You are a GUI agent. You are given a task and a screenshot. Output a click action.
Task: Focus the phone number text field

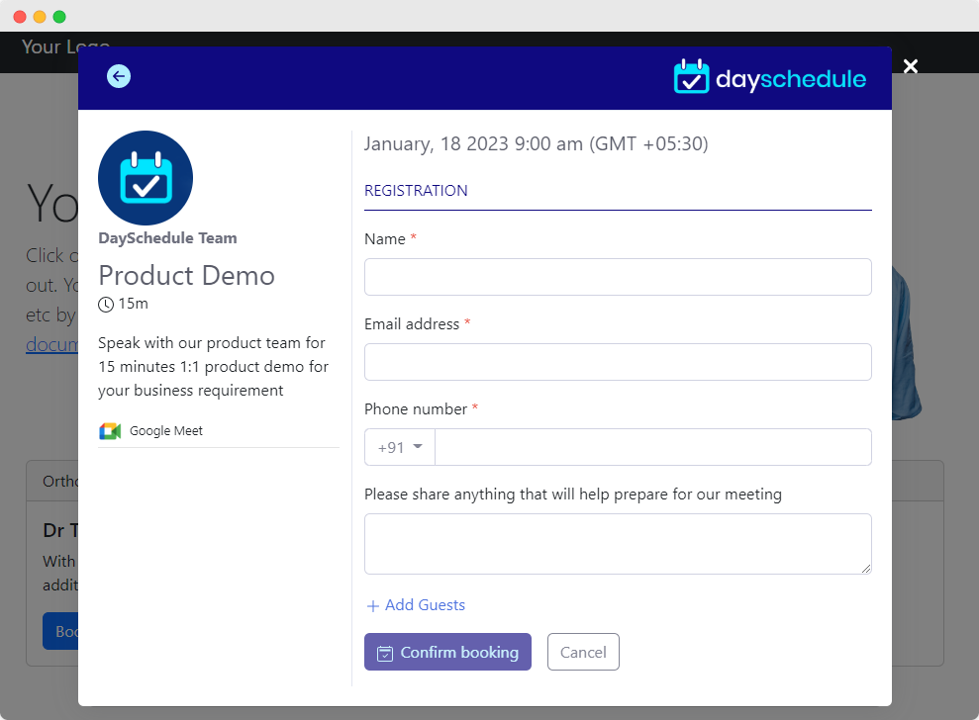point(653,447)
